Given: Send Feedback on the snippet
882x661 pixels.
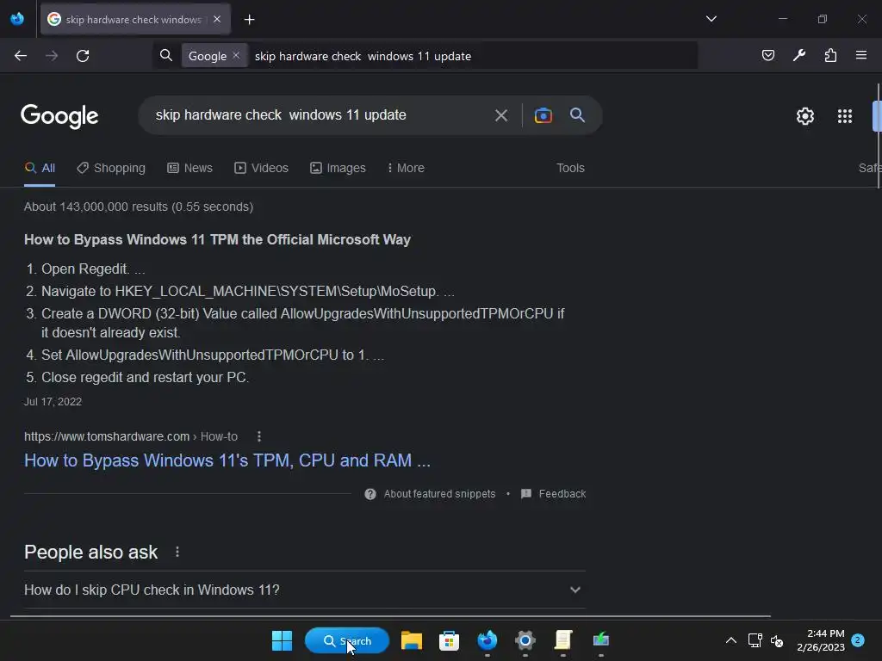Looking at the screenshot, I should click(x=554, y=494).
